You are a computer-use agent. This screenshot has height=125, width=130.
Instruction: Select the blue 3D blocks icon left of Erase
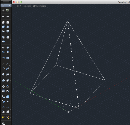tap(3, 80)
